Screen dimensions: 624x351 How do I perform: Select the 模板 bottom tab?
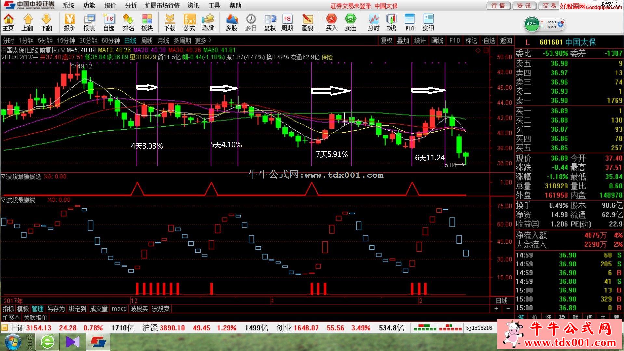[x=23, y=309]
